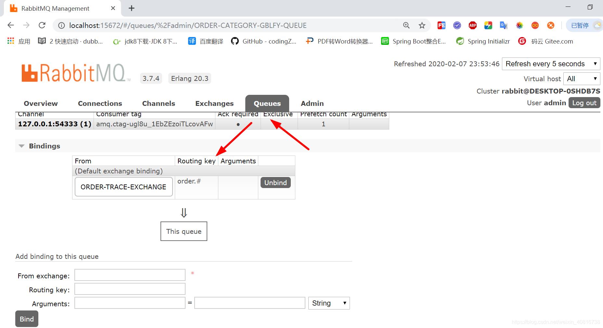Open the refresh interval dropdown
The width and height of the screenshot is (603, 328).
551,64
